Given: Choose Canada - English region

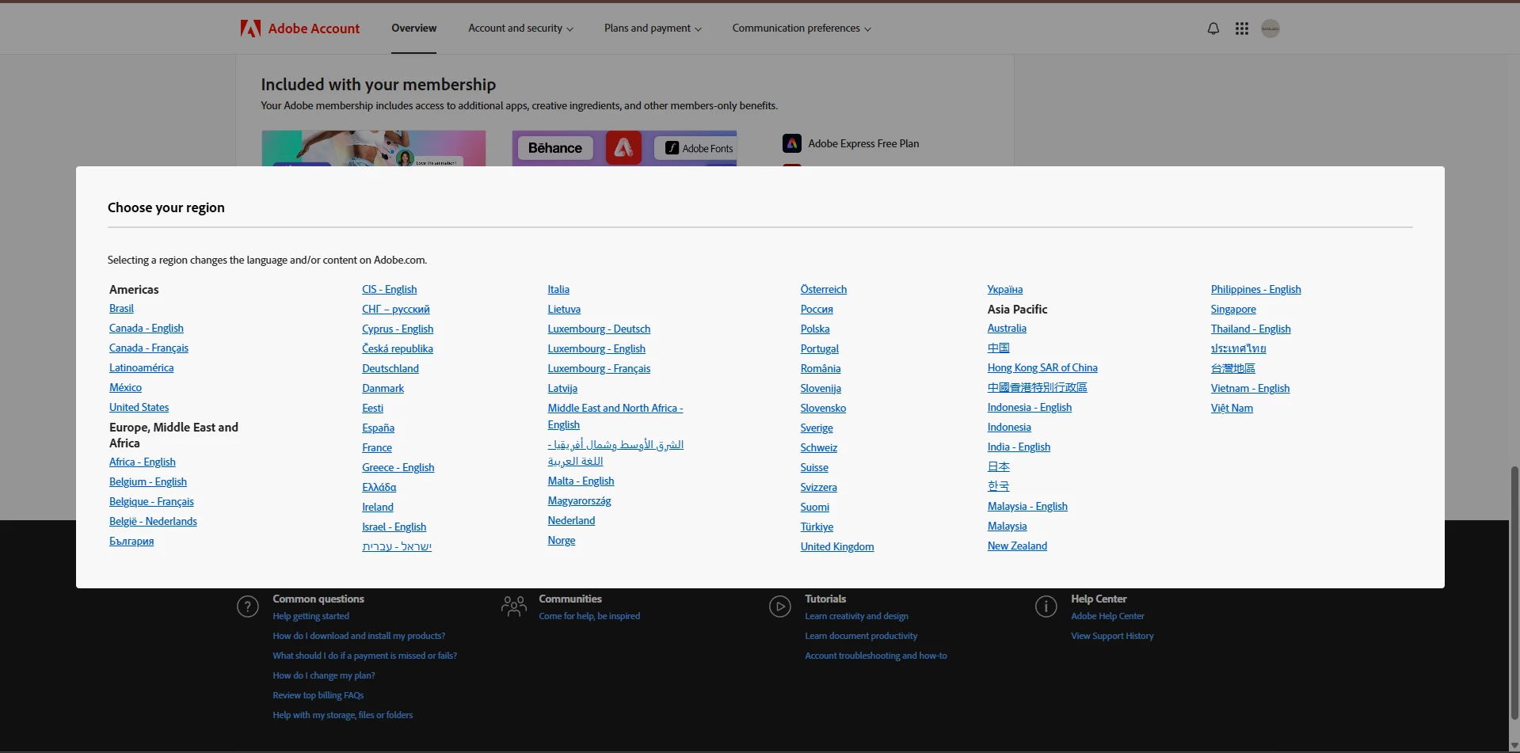Looking at the screenshot, I should tap(147, 329).
